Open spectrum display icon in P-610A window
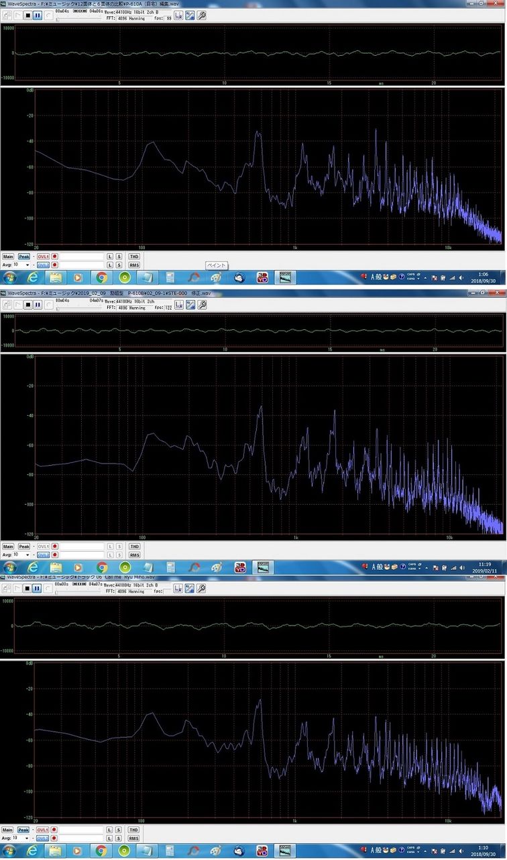 [x=190, y=15]
